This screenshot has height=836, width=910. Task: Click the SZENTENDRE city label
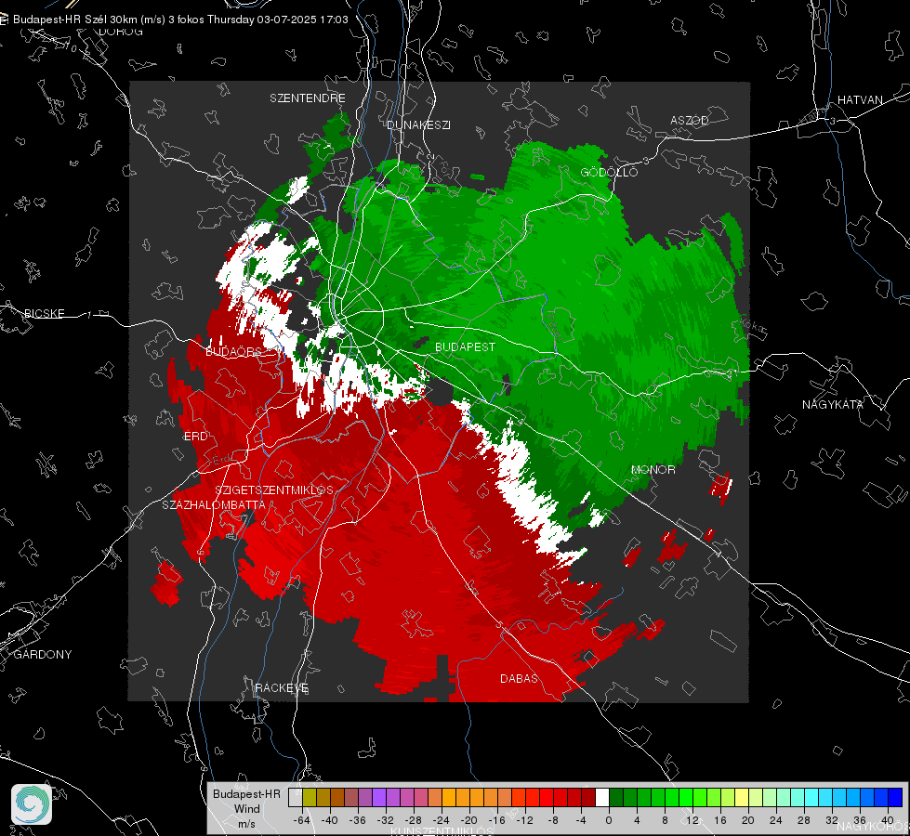[x=308, y=98]
